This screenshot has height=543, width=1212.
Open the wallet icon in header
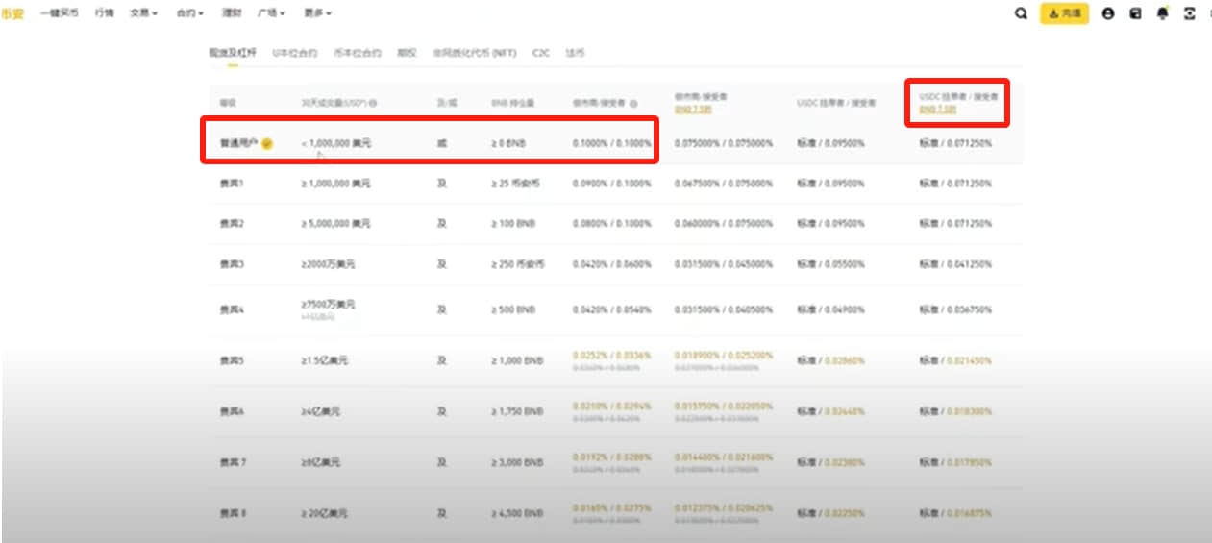(1135, 13)
